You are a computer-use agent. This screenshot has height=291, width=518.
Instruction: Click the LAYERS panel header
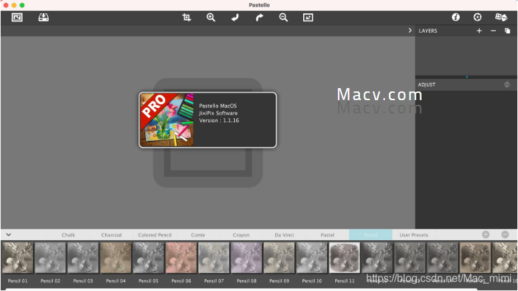(x=428, y=31)
